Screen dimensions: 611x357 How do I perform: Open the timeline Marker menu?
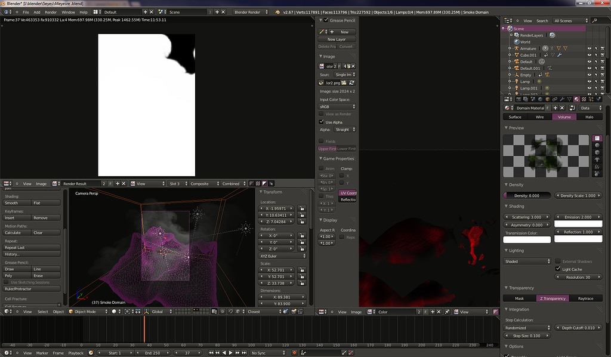pos(42,353)
